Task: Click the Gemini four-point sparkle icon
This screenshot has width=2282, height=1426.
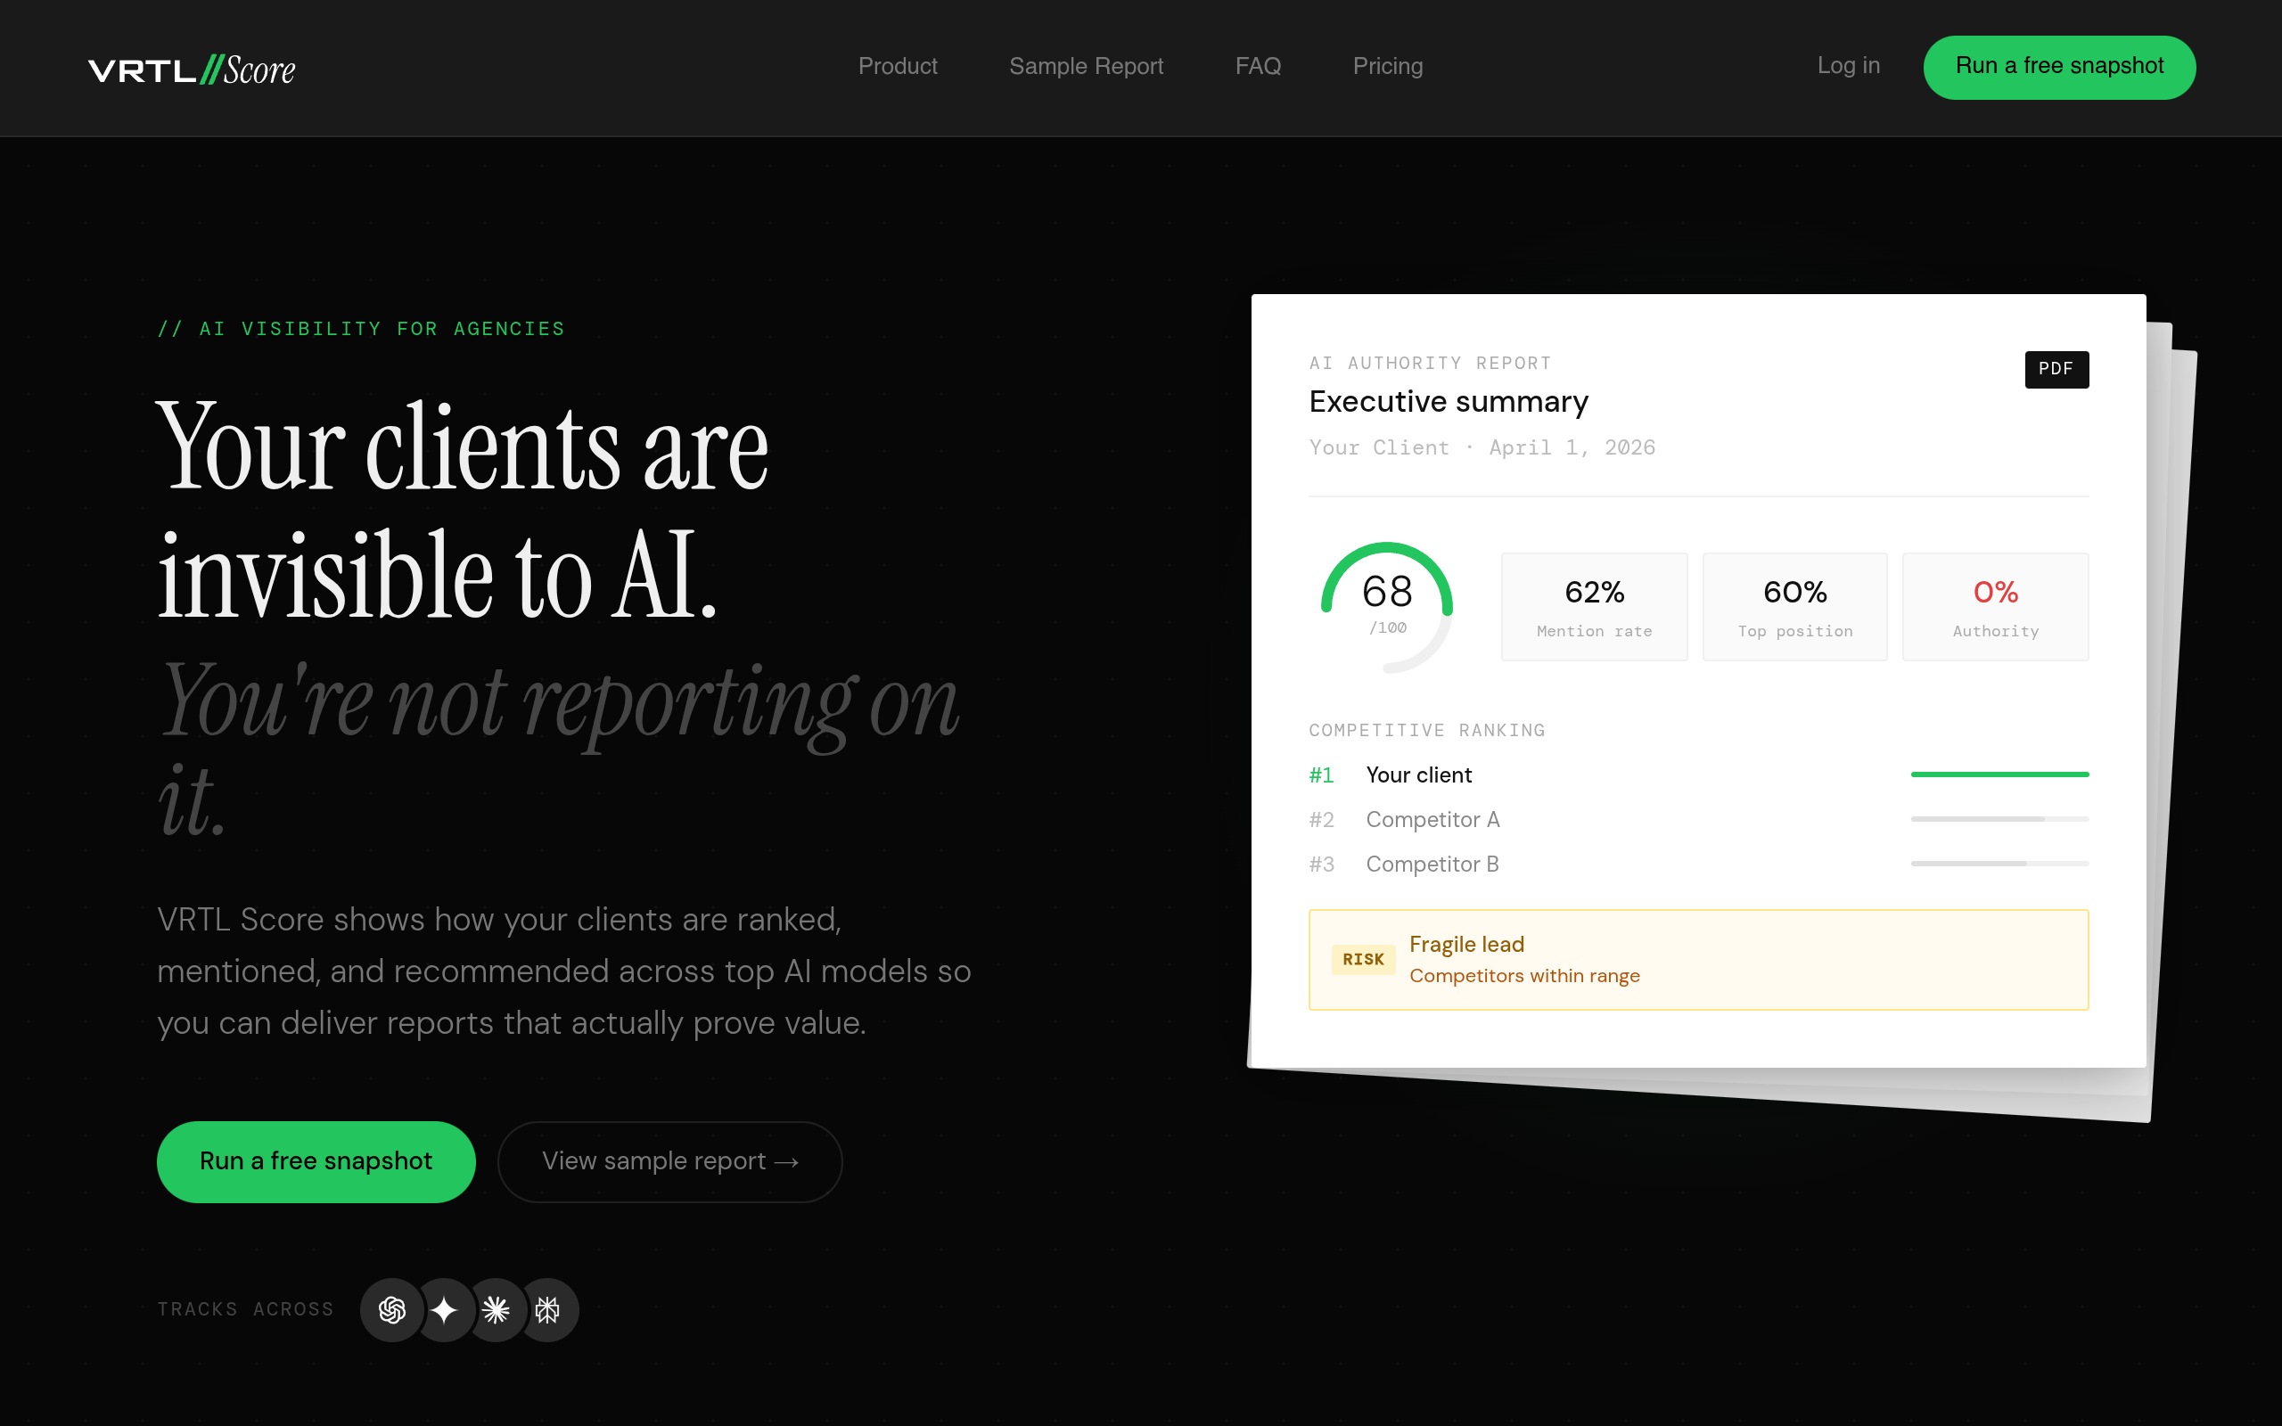Action: click(444, 1309)
